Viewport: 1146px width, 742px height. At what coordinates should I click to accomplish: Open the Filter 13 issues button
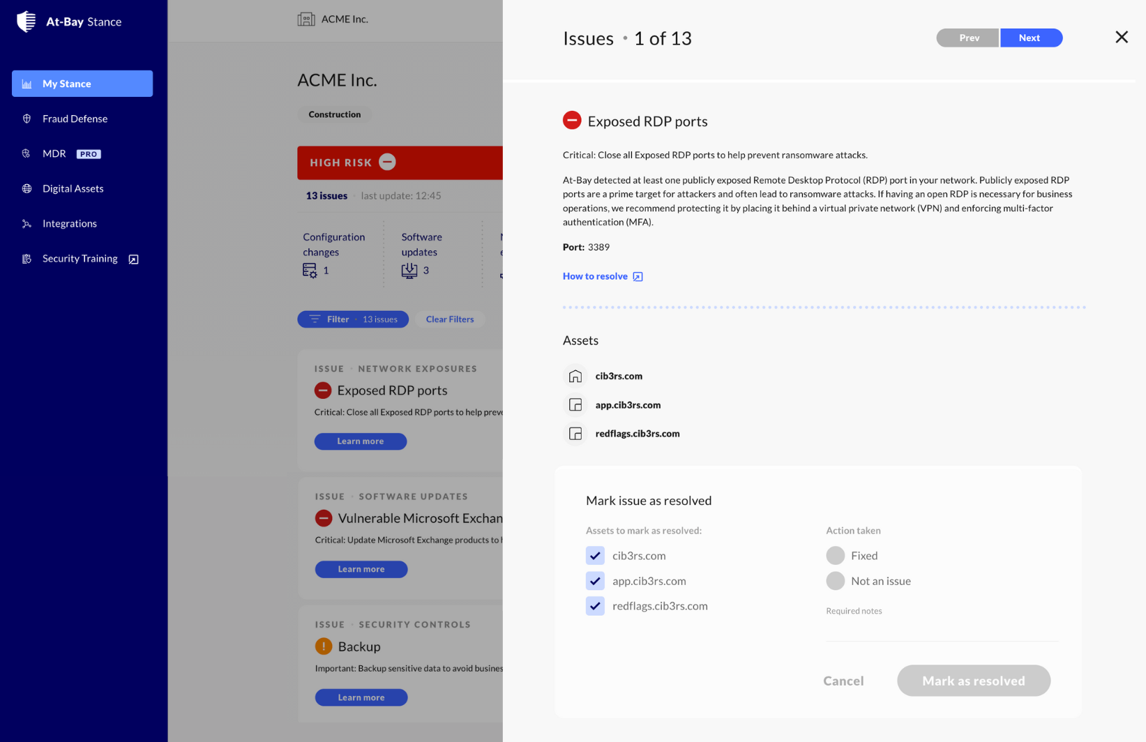point(353,319)
